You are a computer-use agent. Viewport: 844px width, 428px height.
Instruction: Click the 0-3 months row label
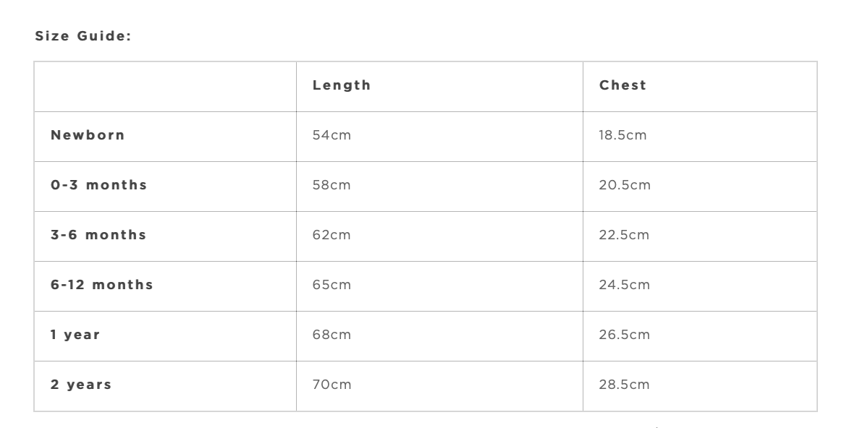98,185
